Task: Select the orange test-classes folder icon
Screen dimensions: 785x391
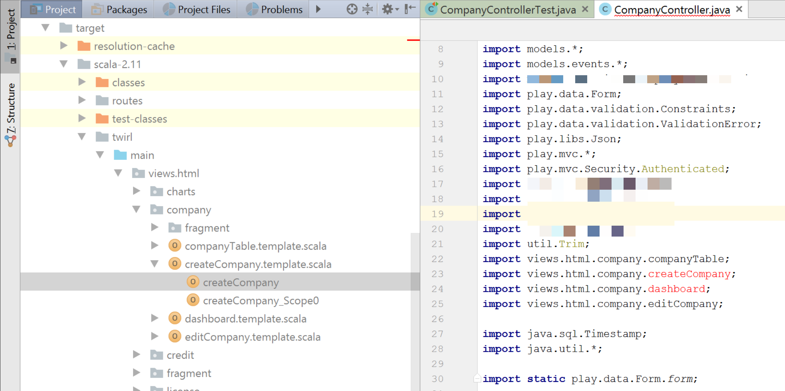Action: pyautogui.click(x=102, y=118)
